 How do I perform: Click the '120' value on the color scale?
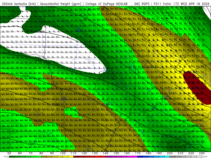coord(84,153)
